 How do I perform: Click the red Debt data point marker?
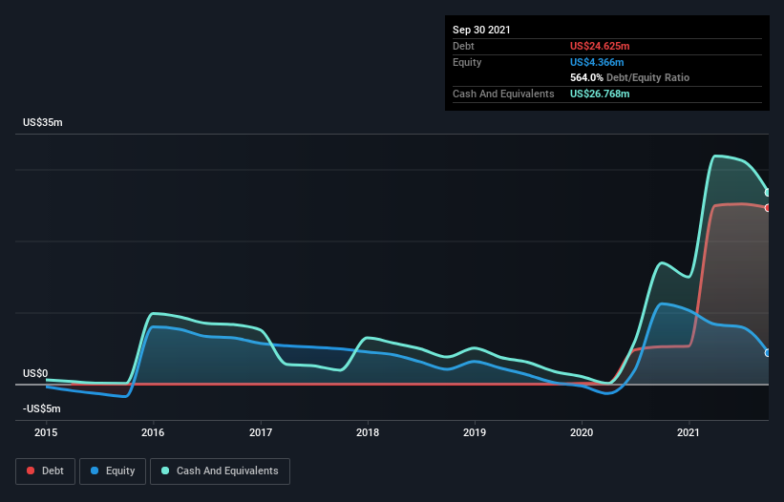click(x=768, y=208)
